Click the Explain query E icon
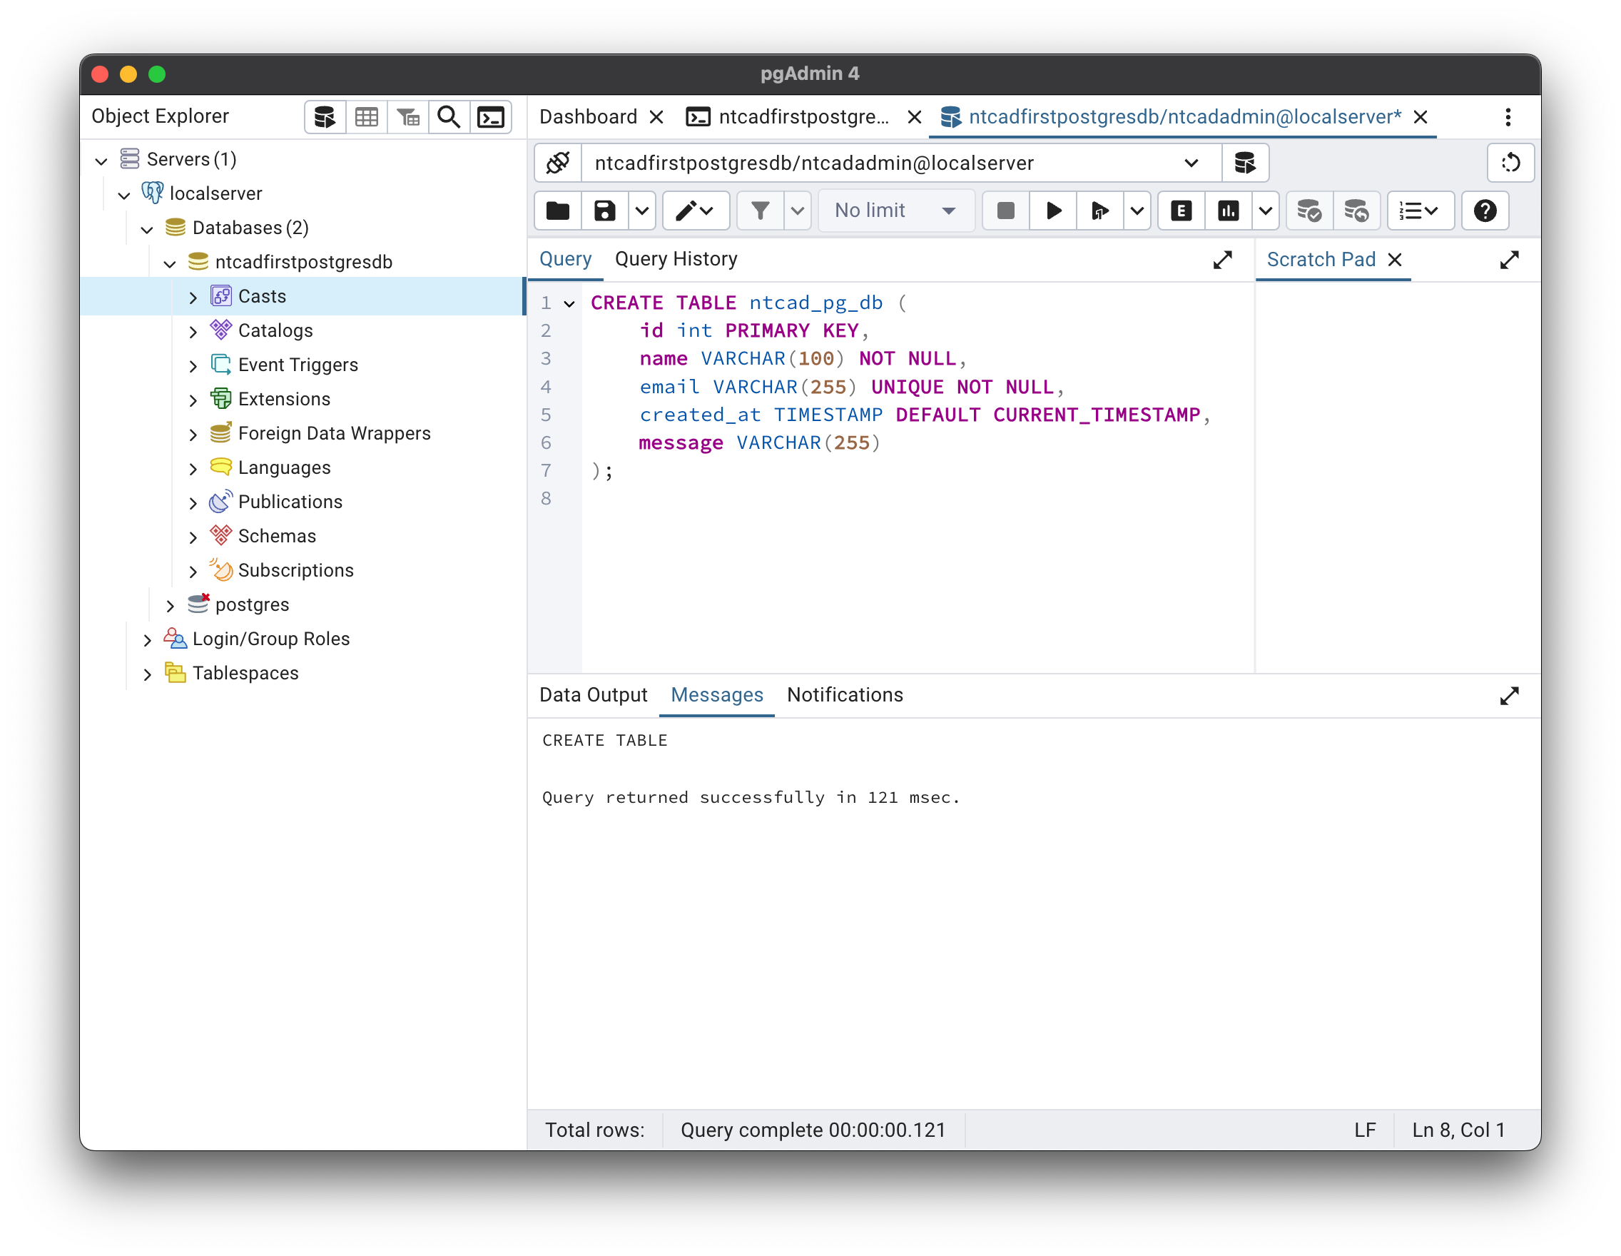Image resolution: width=1621 pixels, height=1256 pixels. pyautogui.click(x=1181, y=211)
